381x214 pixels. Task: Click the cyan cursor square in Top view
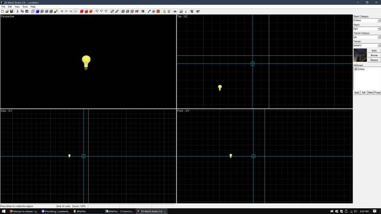click(x=253, y=64)
